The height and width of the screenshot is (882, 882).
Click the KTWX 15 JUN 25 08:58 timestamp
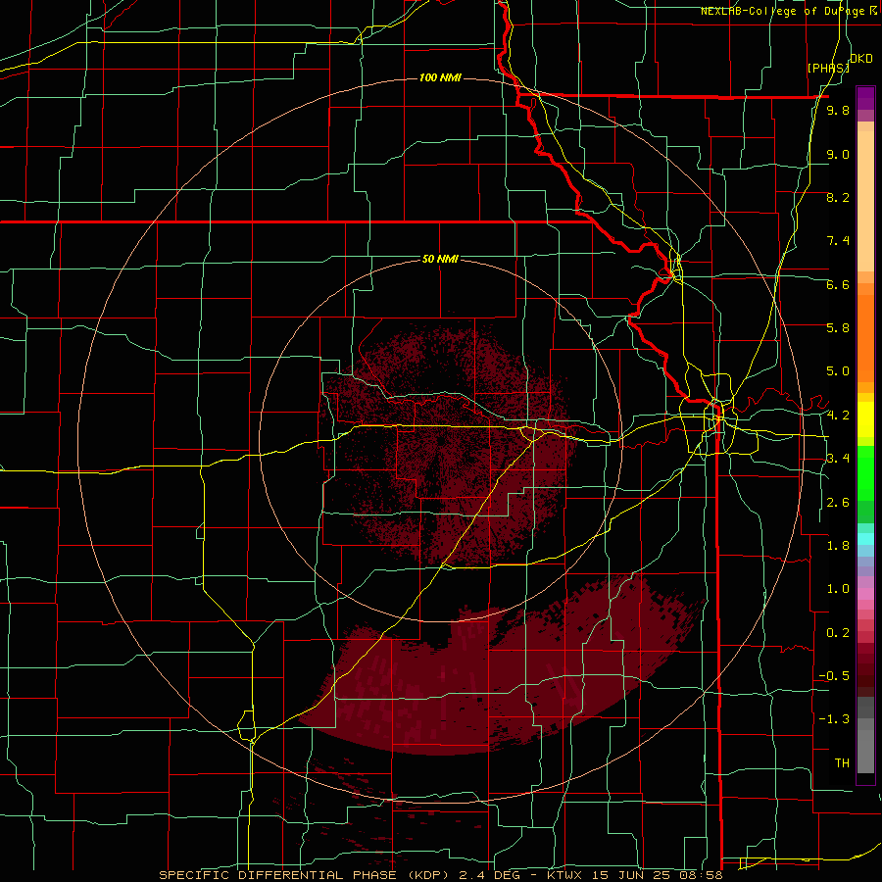636,875
